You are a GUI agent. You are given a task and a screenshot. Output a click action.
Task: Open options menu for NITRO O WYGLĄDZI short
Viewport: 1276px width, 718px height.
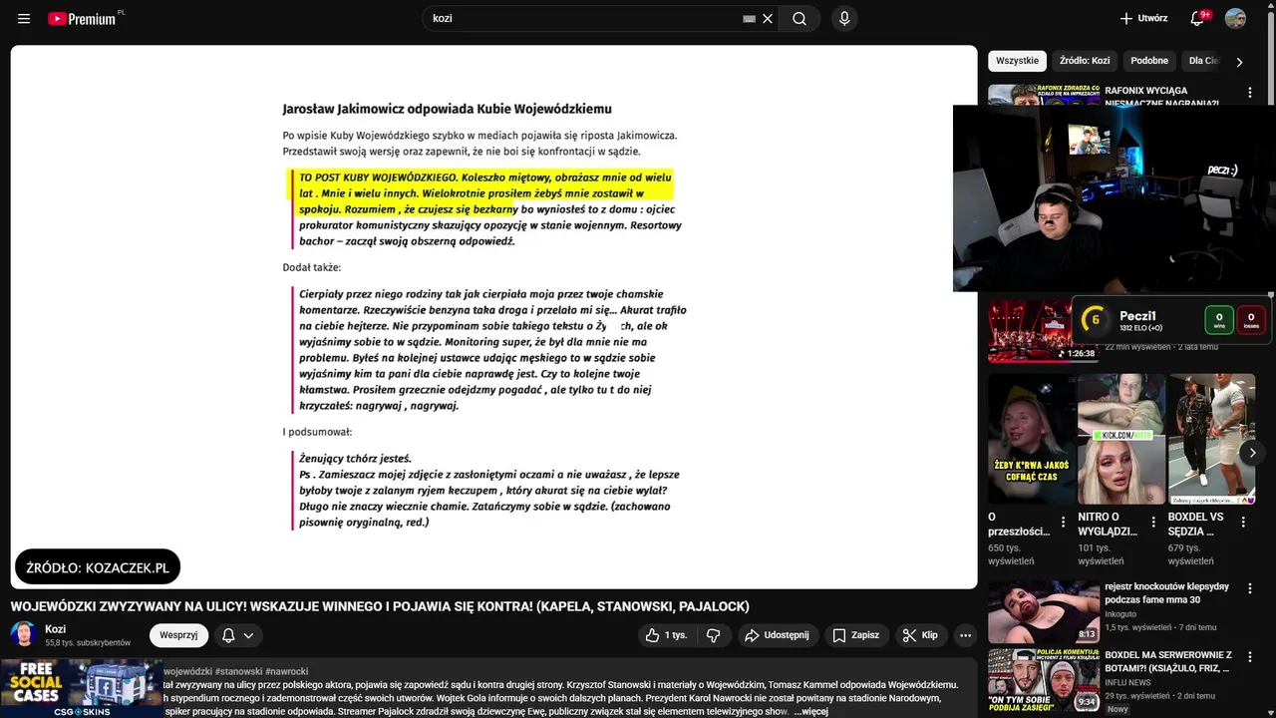[x=1153, y=522]
